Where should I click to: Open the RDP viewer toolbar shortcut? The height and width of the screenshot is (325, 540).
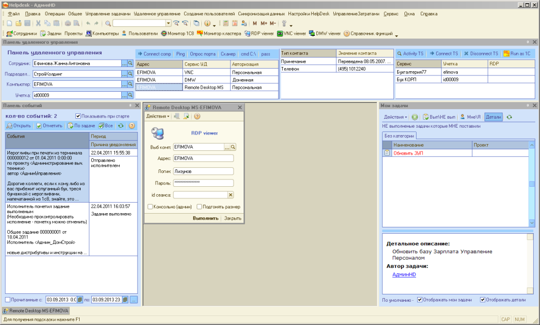click(x=258, y=33)
